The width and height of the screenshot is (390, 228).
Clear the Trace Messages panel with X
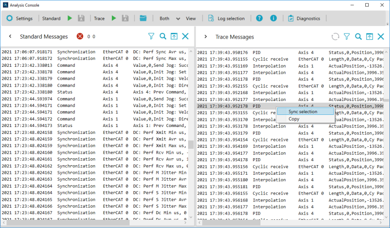coord(380,37)
